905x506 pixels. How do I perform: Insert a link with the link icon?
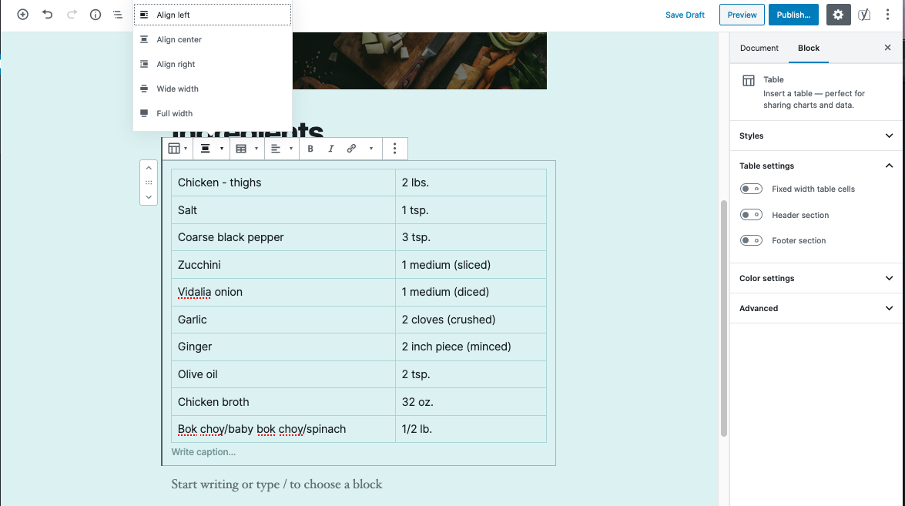point(351,149)
